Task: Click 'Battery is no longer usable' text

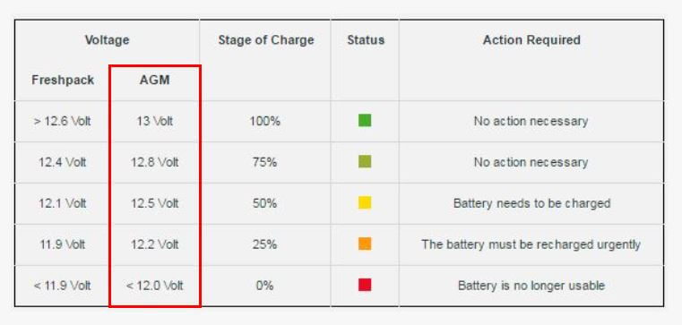Action: click(531, 286)
